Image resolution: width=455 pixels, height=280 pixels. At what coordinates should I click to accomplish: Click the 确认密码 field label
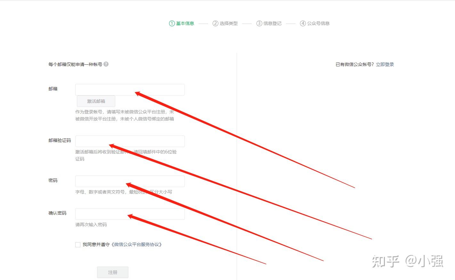coord(57,213)
